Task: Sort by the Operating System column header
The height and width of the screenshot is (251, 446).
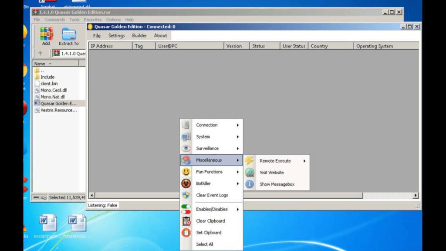Action: click(x=386, y=46)
